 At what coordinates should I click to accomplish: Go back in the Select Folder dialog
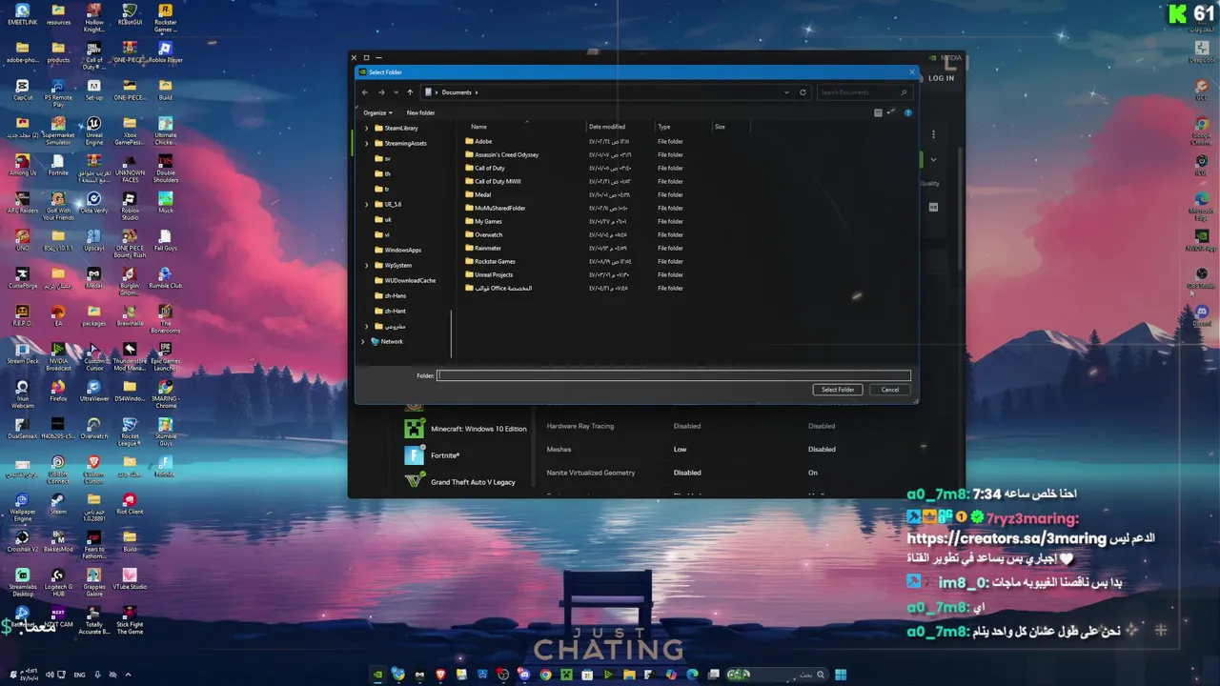point(365,92)
